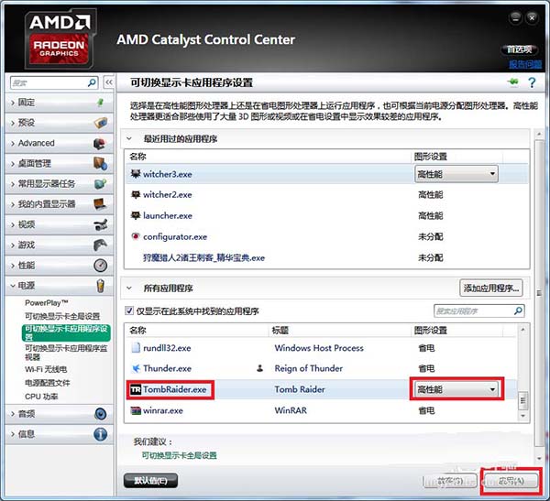Expand the 游戏 sidebar category
The height and width of the screenshot is (501, 550).
[x=13, y=245]
